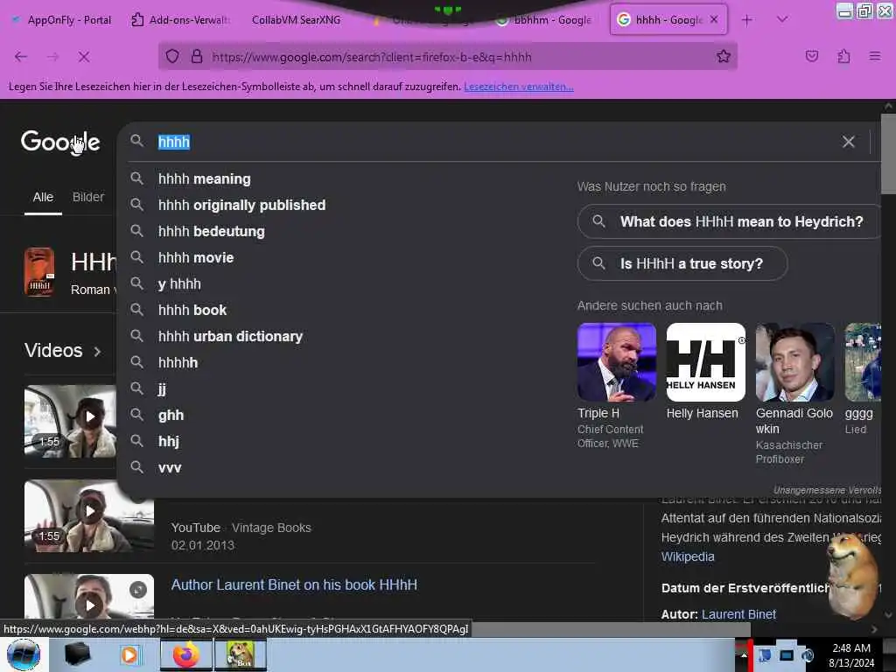Switch to the Add-ons-Verwaltung tab

180,20
